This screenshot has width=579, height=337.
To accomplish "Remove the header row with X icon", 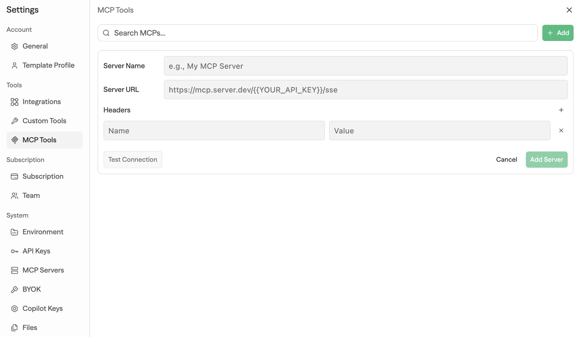I will click(561, 130).
